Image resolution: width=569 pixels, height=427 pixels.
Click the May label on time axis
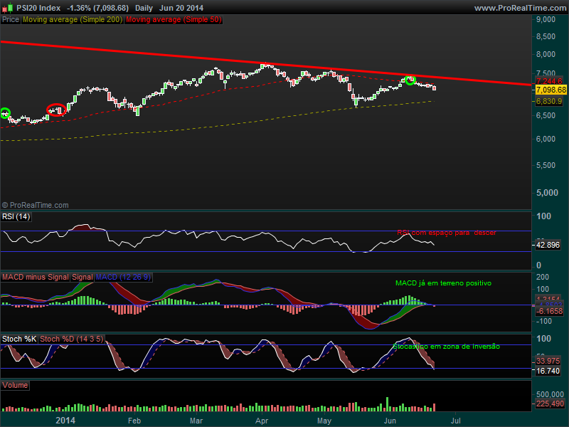tap(324, 421)
